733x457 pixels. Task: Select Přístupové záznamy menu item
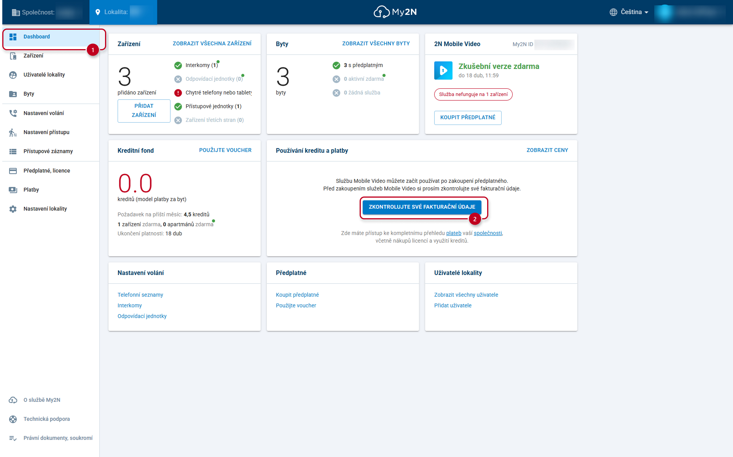tap(51, 151)
